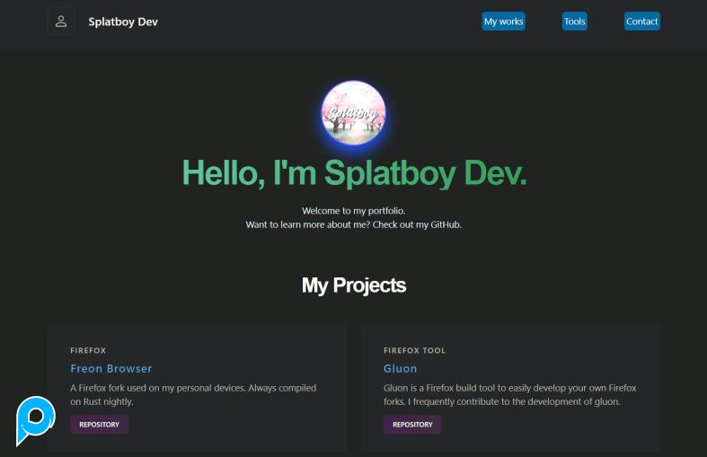Click the FIREFOX category label
Viewport: 707px width, 457px height.
point(88,351)
